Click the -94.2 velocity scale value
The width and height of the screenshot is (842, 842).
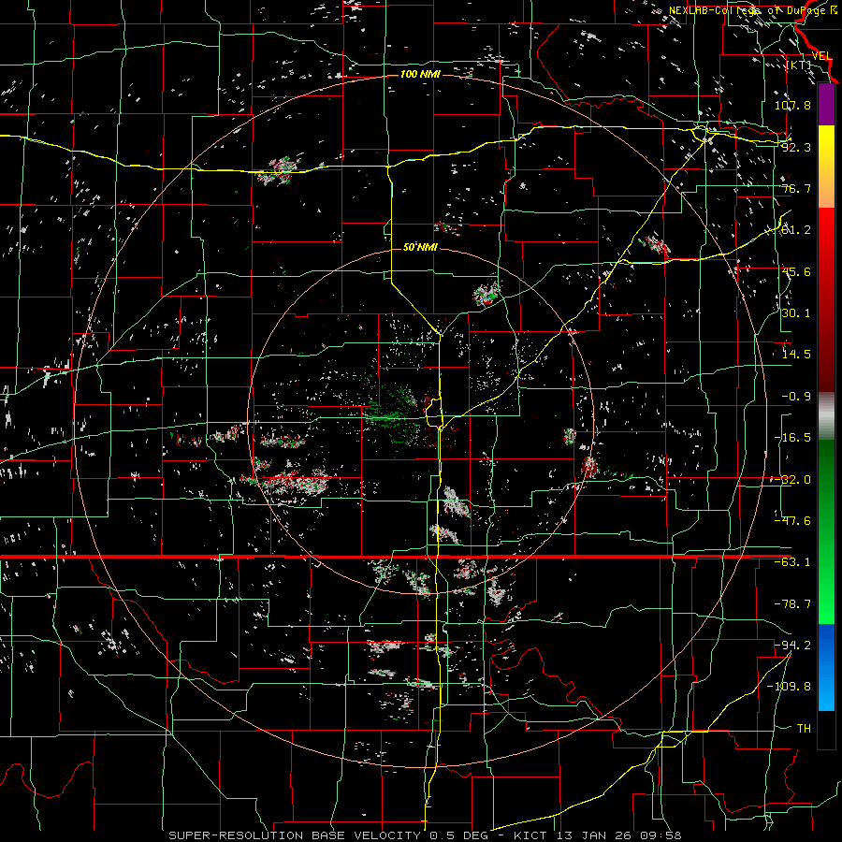792,645
